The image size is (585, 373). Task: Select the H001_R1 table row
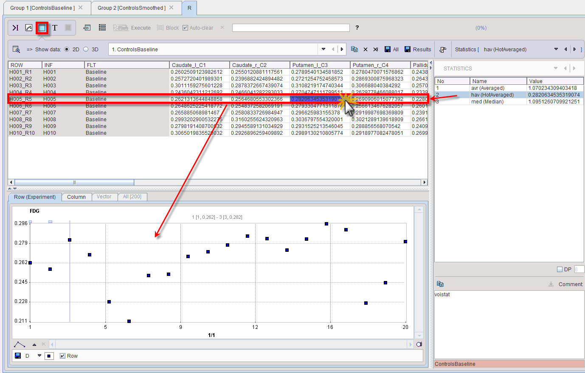click(x=217, y=72)
